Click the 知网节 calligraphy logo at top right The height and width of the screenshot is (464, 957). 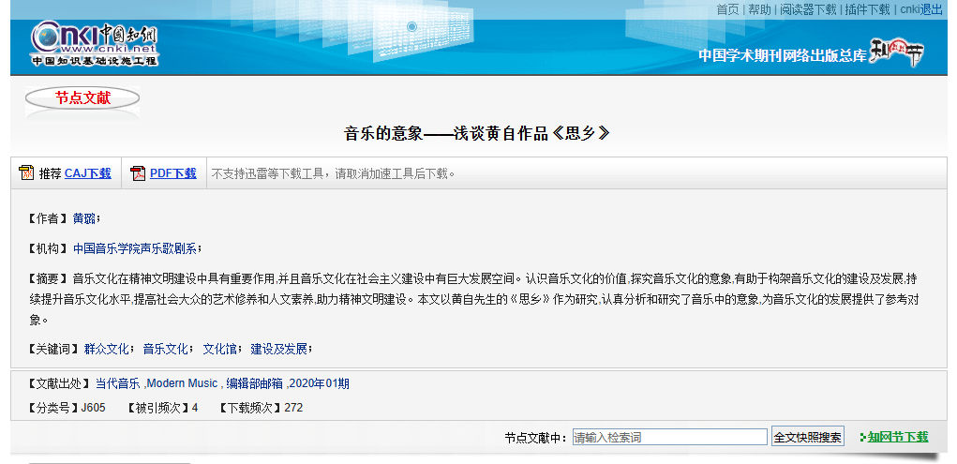point(896,53)
